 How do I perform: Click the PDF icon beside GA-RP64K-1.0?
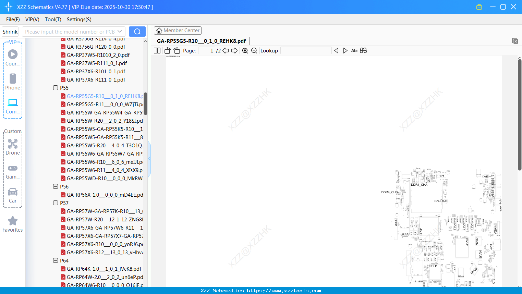63,269
